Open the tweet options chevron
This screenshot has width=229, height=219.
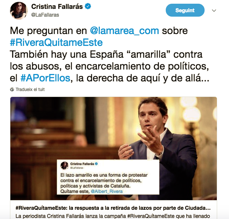tap(214, 10)
